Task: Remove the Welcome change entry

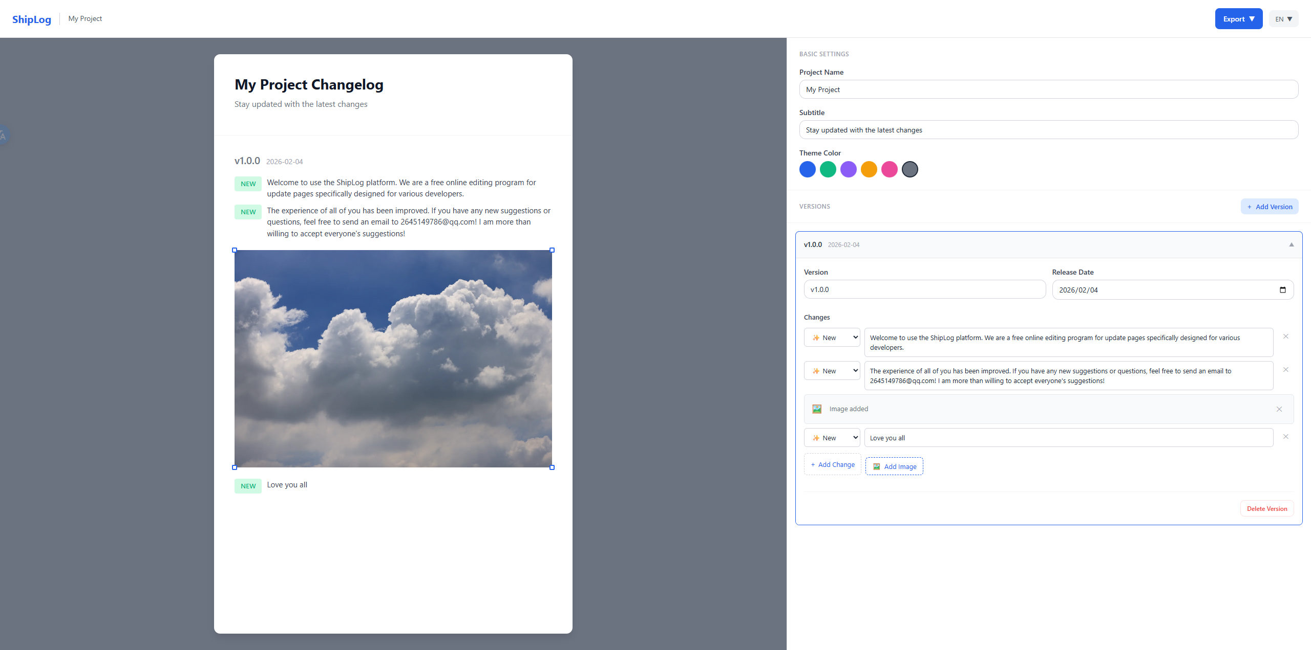Action: (x=1285, y=337)
